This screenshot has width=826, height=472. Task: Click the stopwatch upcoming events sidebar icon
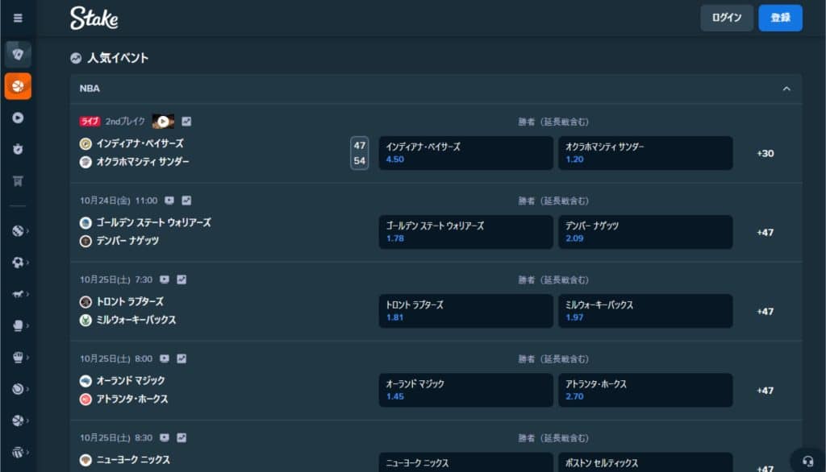[x=18, y=149]
